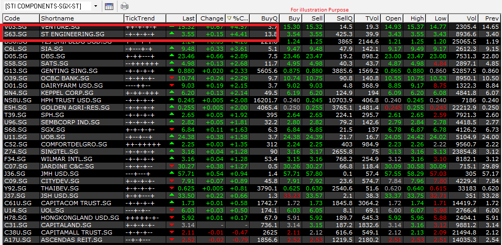Click the +2.14 percent change for KEPPEL CORP.SG
502x245 pixels.
tap(239, 93)
